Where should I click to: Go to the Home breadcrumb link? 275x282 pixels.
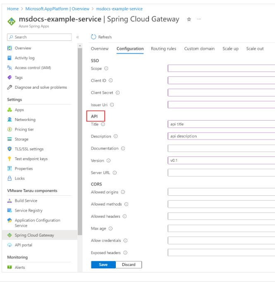pyautogui.click(x=13, y=9)
